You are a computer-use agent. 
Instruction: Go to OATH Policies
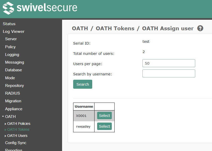[x=19, y=124]
